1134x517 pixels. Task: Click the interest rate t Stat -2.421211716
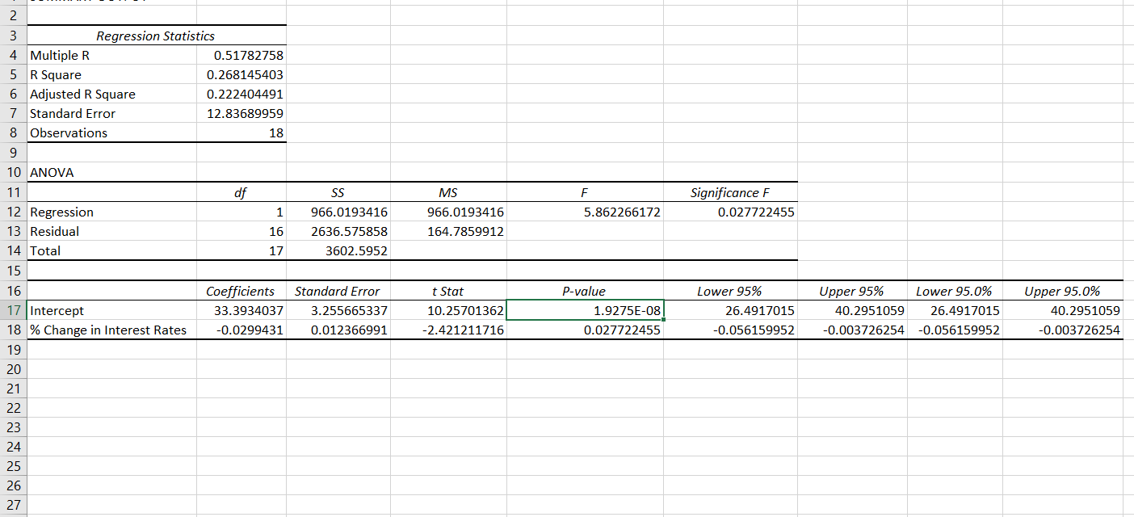coord(447,330)
